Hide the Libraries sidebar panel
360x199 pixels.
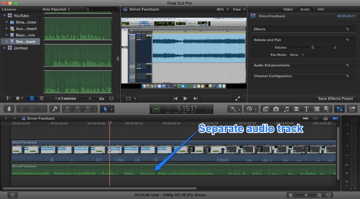pos(9,98)
